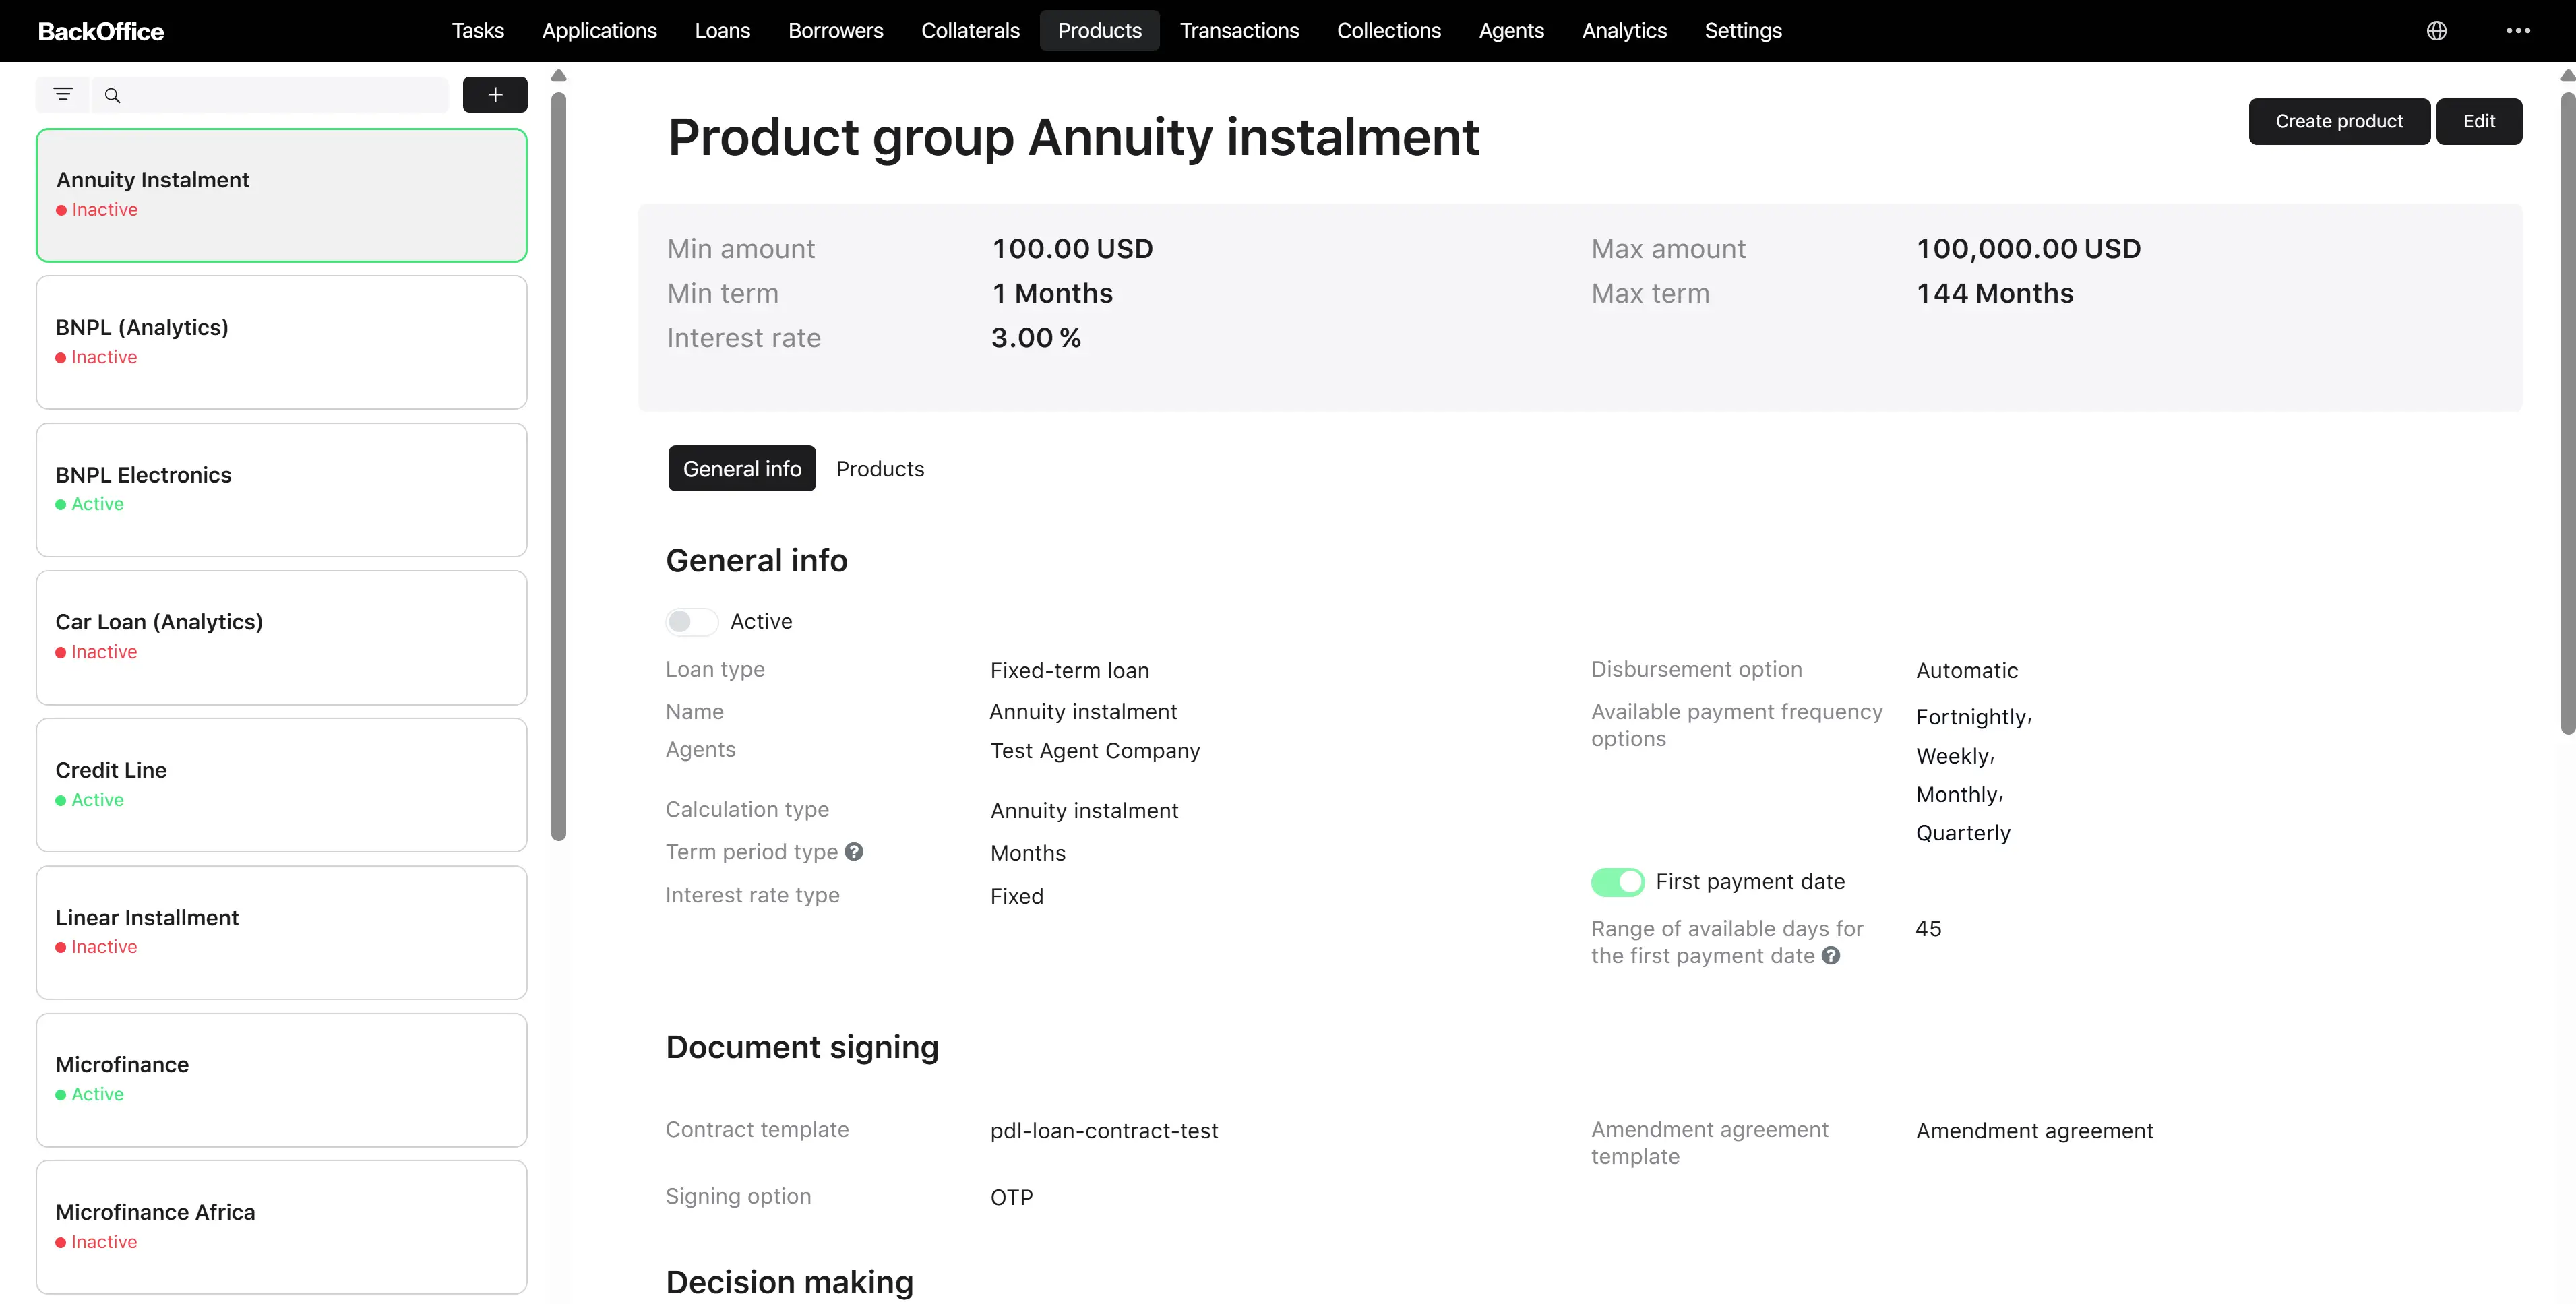The height and width of the screenshot is (1304, 2576).
Task: Click help icon next to Term period type
Action: pos(853,852)
